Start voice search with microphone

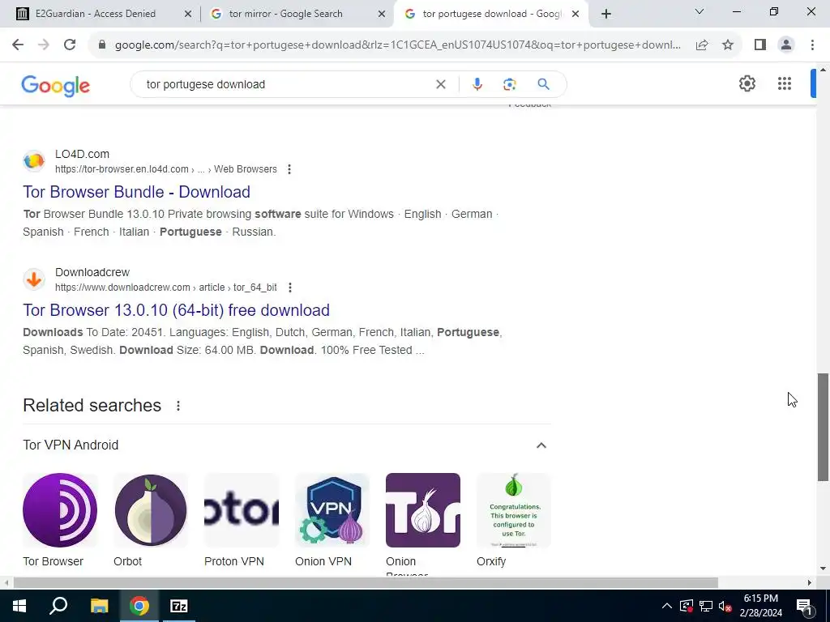coord(477,84)
